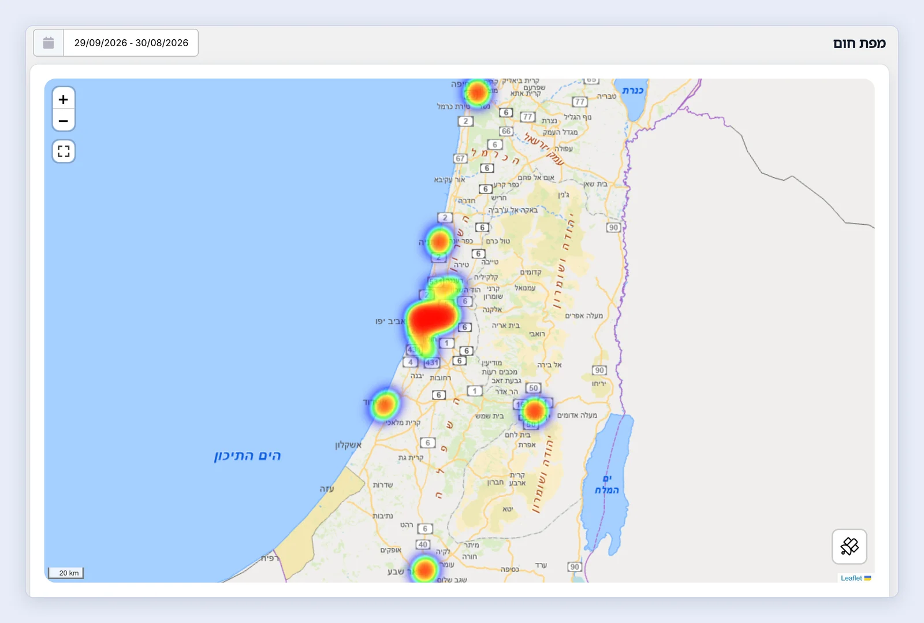Image resolution: width=924 pixels, height=623 pixels.
Task: Click the 'קדומים' label
Action: [531, 272]
